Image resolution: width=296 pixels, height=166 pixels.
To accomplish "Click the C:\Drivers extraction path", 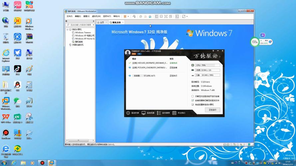I will coord(205,82).
